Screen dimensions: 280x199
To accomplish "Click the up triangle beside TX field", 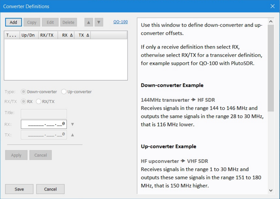I will (72, 135).
